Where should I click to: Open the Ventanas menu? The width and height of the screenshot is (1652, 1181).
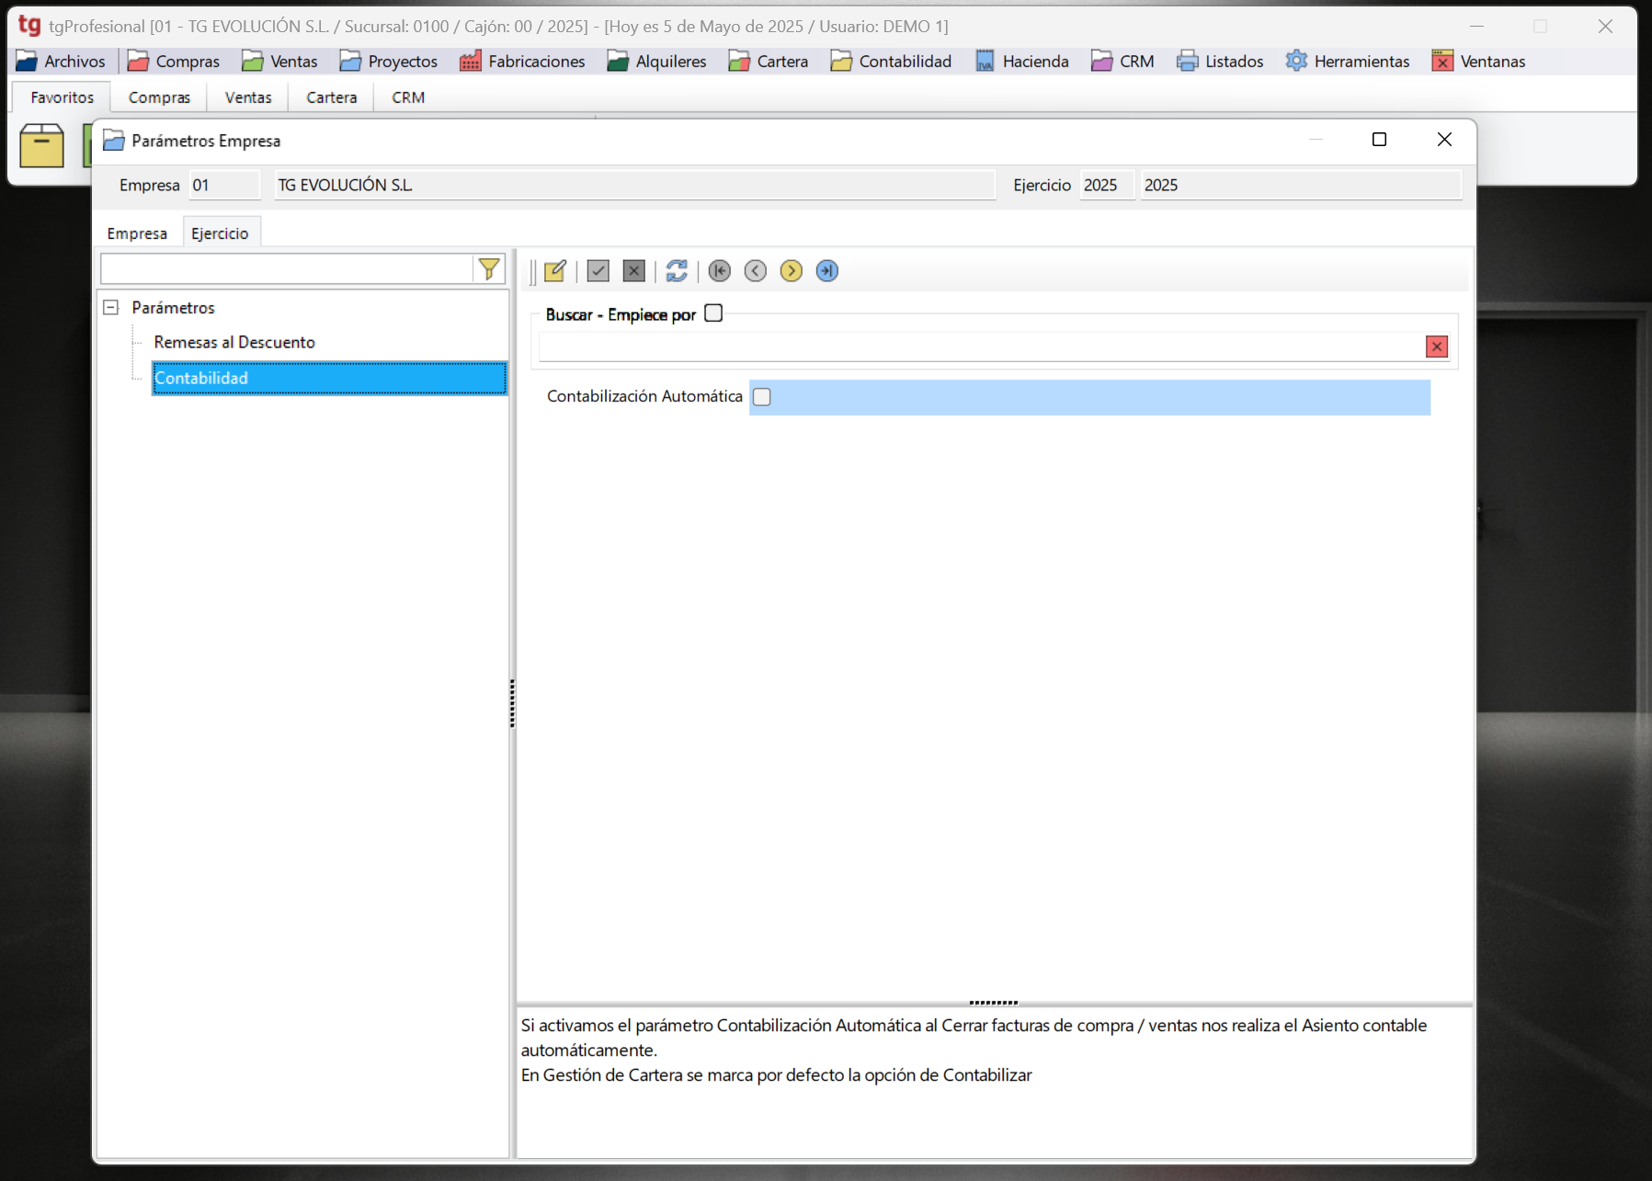1479,62
